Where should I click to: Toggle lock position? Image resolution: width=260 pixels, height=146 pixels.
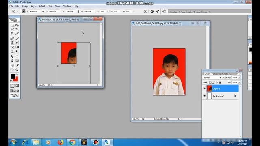point(217,82)
